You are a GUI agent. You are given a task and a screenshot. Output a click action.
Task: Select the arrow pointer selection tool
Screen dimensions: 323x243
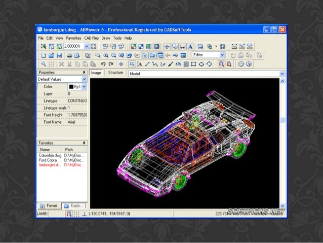[x=132, y=64]
